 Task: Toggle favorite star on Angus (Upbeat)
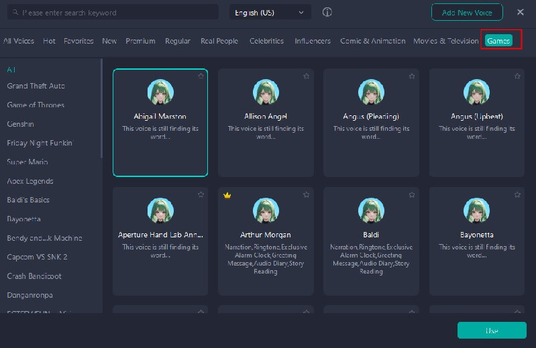coord(517,76)
